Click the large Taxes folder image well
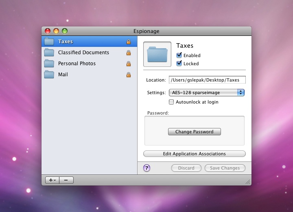The width and height of the screenshot is (293, 212). point(157,54)
